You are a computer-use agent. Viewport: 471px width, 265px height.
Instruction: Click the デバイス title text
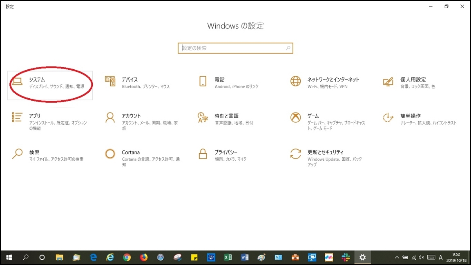(x=130, y=79)
